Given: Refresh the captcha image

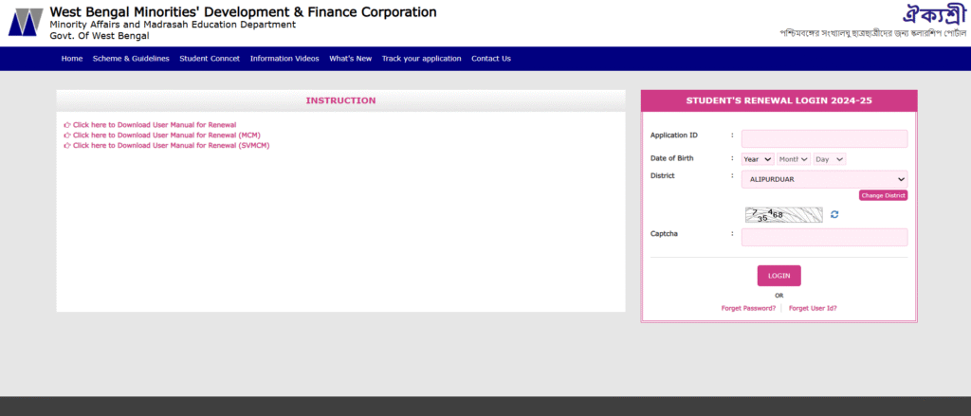Looking at the screenshot, I should 834,214.
